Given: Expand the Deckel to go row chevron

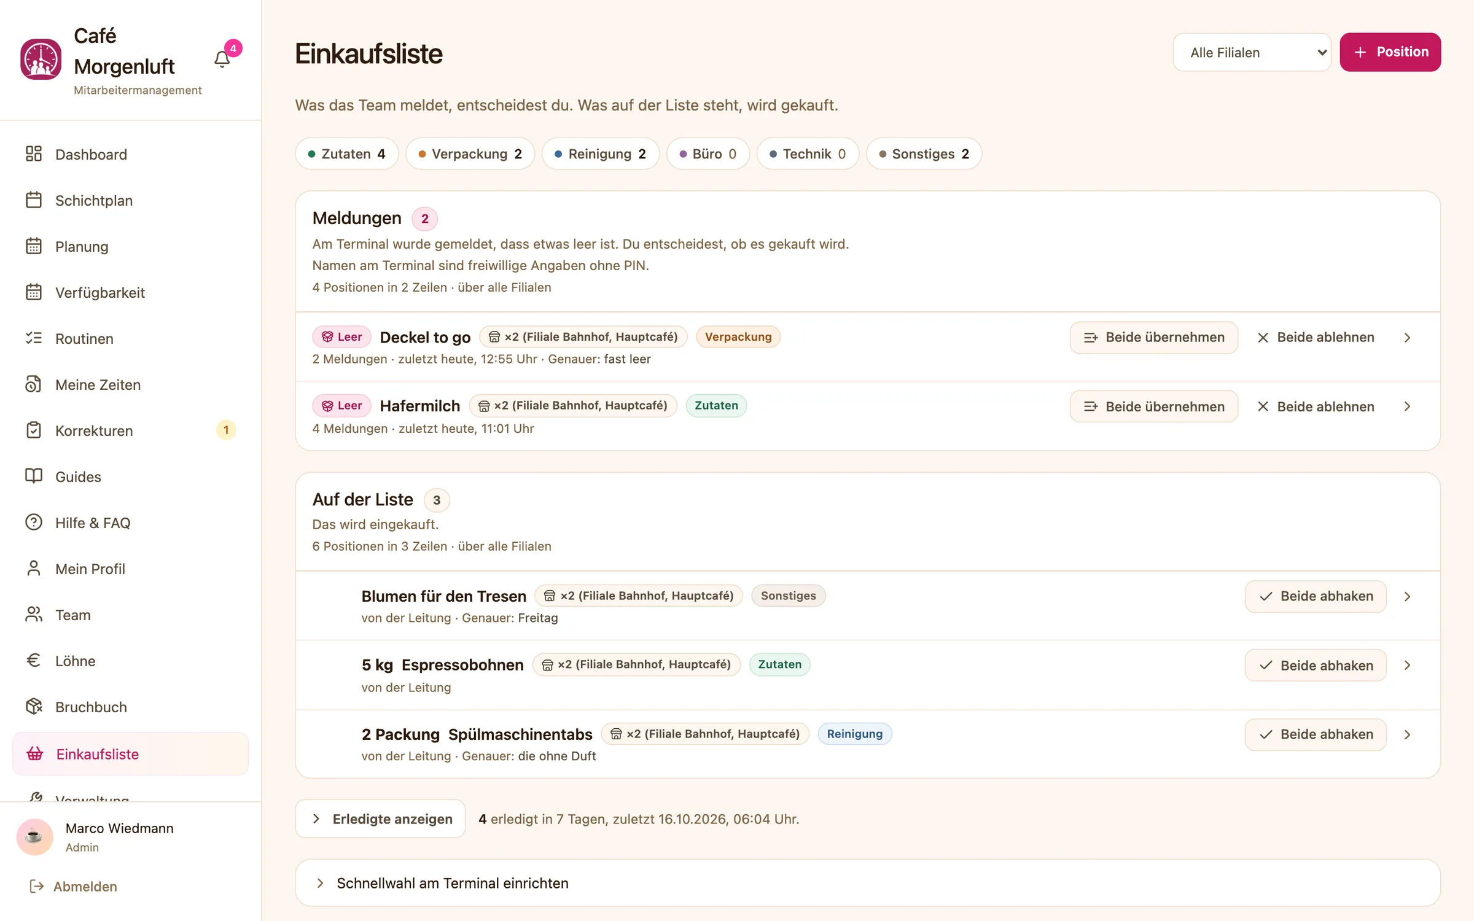Looking at the screenshot, I should [1407, 338].
